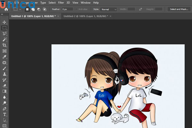Activate the Crop tool
Image resolution: width=192 pixels, height=128 pixels.
tap(4, 45)
